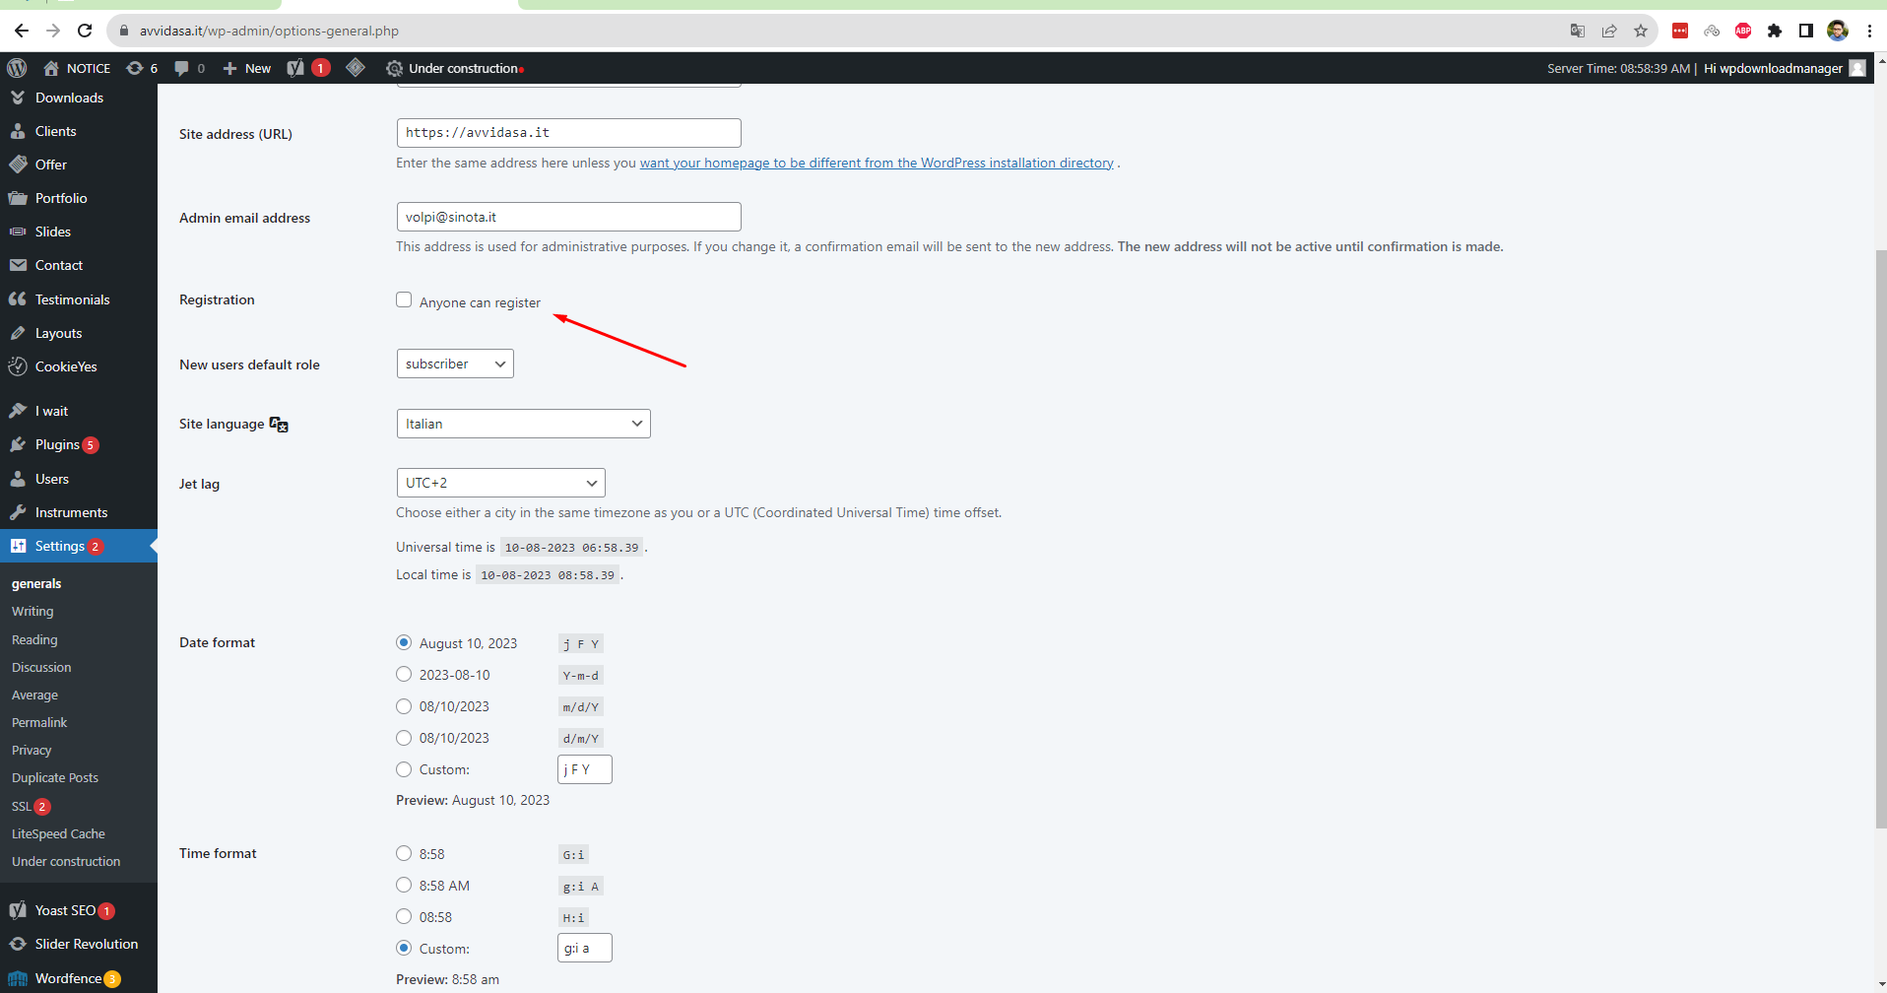Open Yoast SEO icon in admin bar
Image resolution: width=1887 pixels, height=993 pixels.
295,68
